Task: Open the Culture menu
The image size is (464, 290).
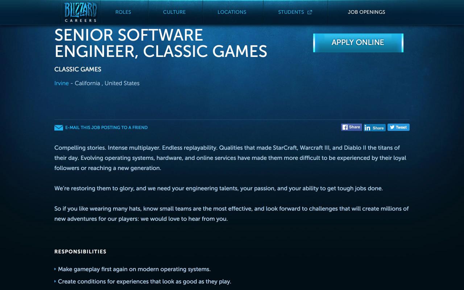Action: click(x=174, y=12)
